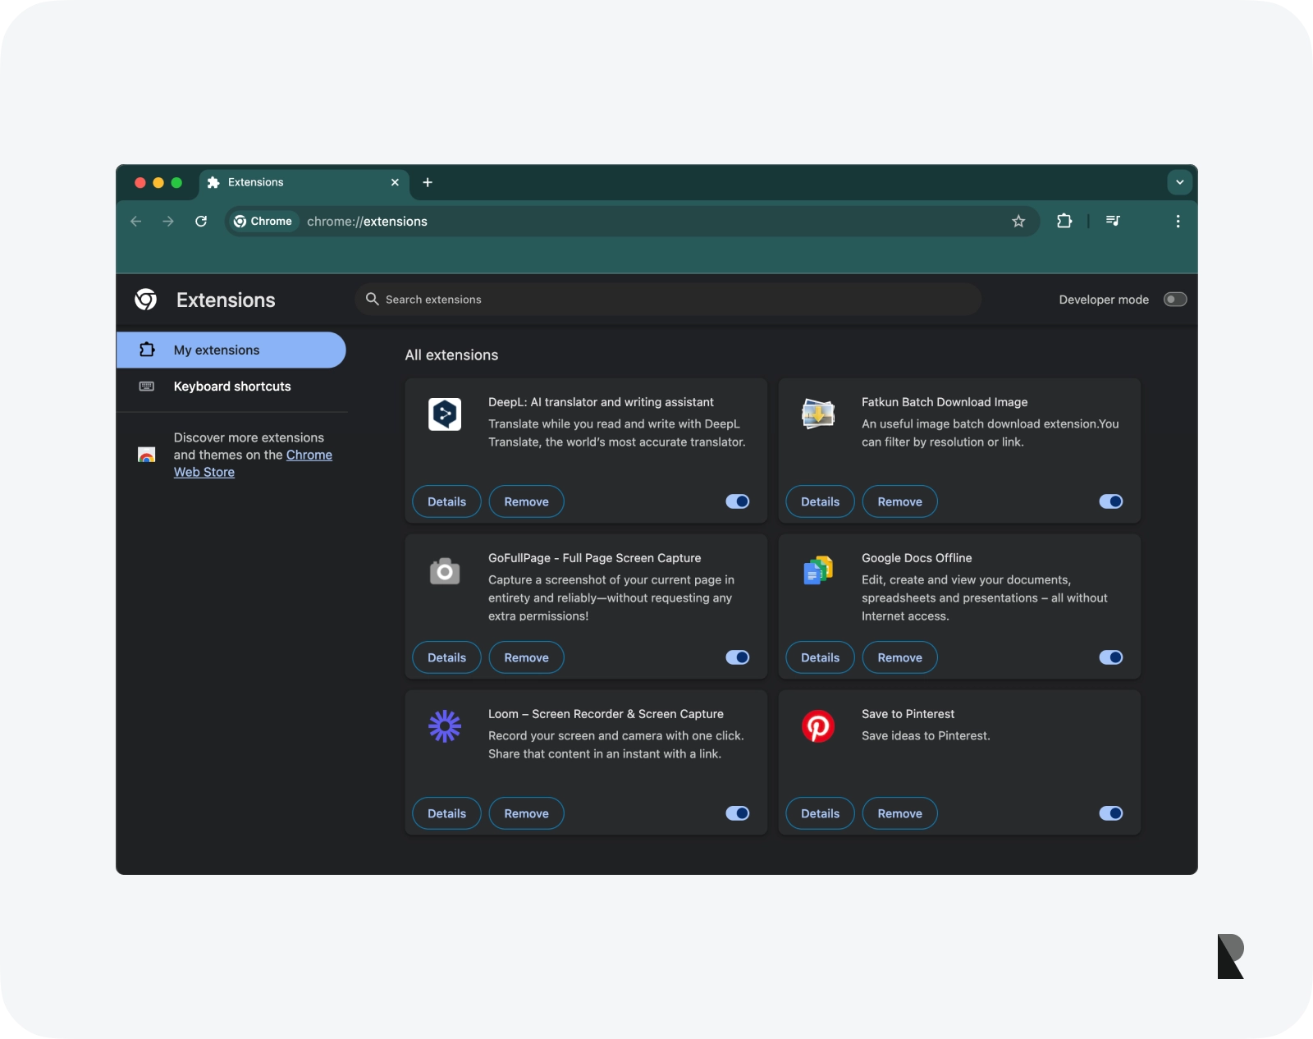Go forward to the next page
The width and height of the screenshot is (1313, 1039).
point(168,221)
